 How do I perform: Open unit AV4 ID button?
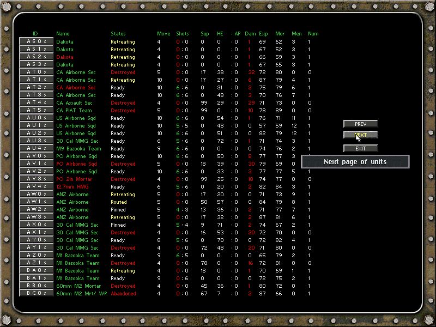coord(36,186)
